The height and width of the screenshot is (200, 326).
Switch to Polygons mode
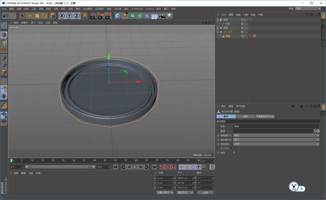tap(4, 72)
